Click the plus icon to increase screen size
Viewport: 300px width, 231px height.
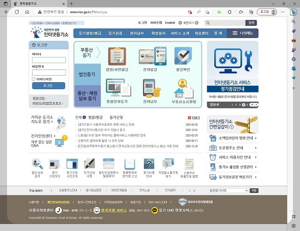coord(196,23)
